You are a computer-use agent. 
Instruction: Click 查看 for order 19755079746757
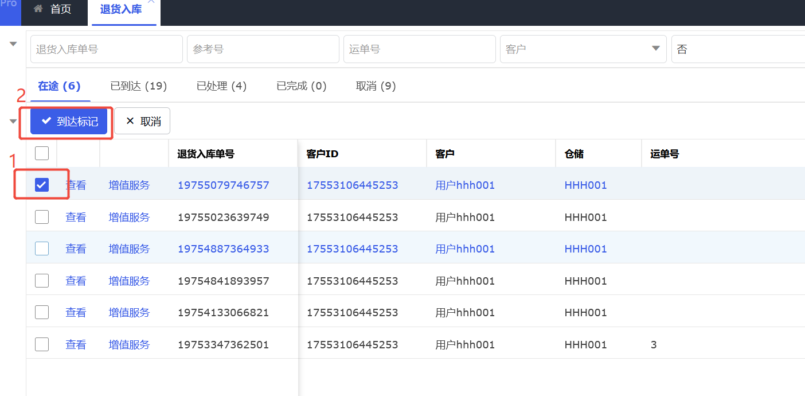coord(76,185)
